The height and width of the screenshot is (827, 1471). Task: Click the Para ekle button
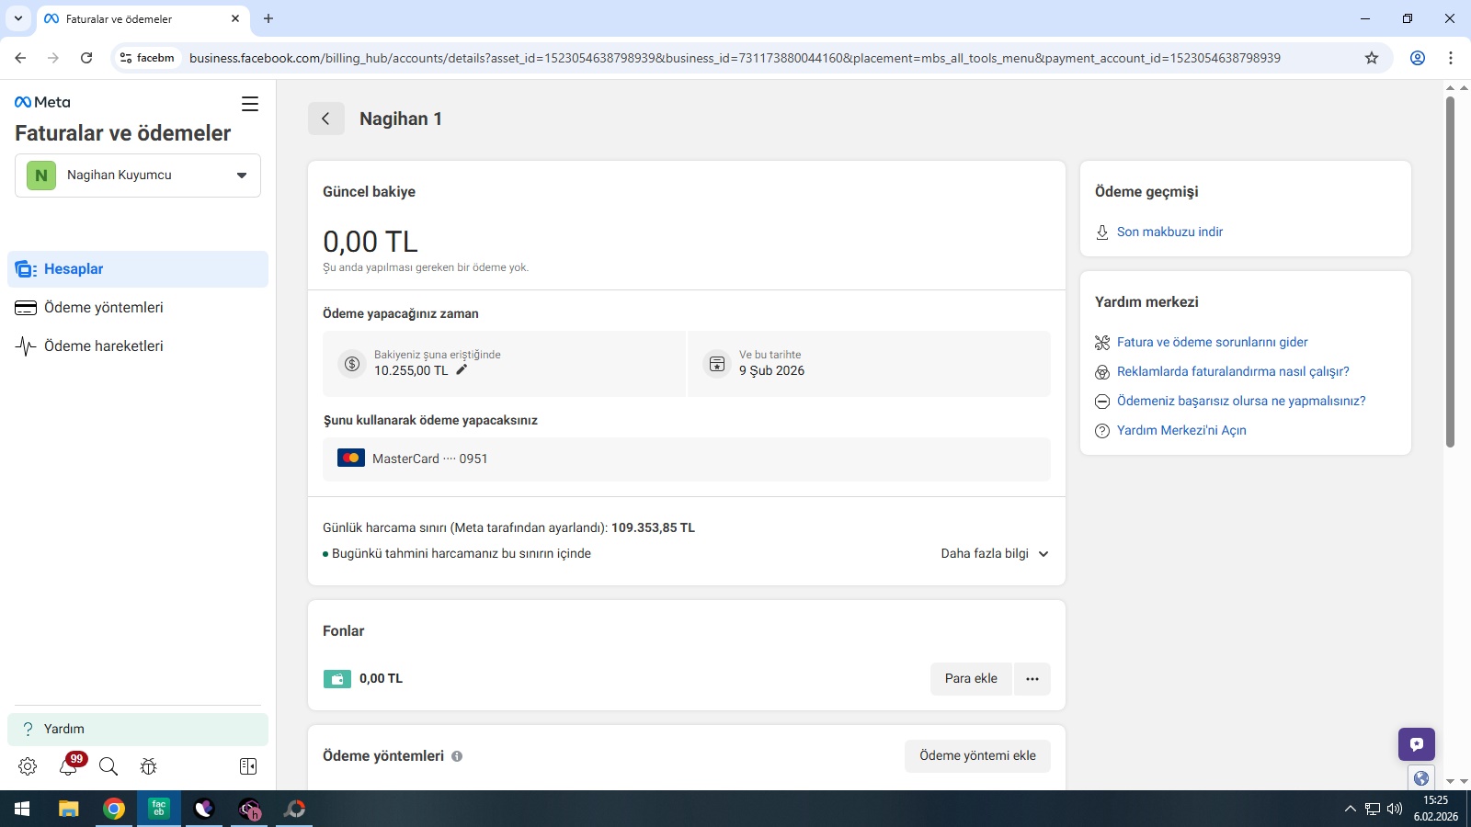click(971, 679)
